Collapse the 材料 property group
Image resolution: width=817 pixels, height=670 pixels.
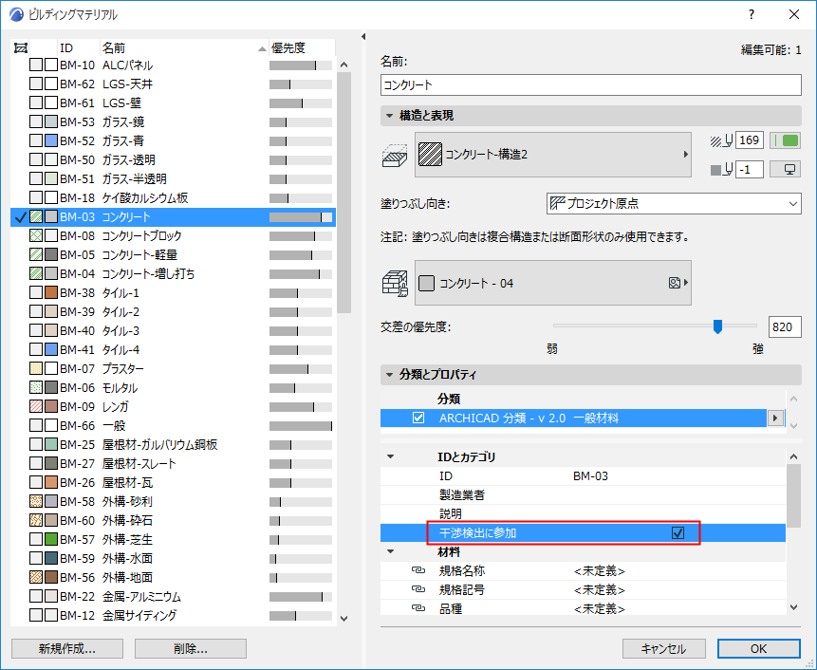390,551
